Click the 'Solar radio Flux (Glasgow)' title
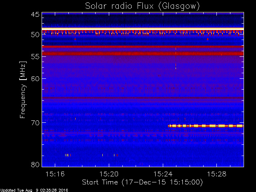Image resolution: width=256 pixels, height=192 pixels. [x=142, y=6]
